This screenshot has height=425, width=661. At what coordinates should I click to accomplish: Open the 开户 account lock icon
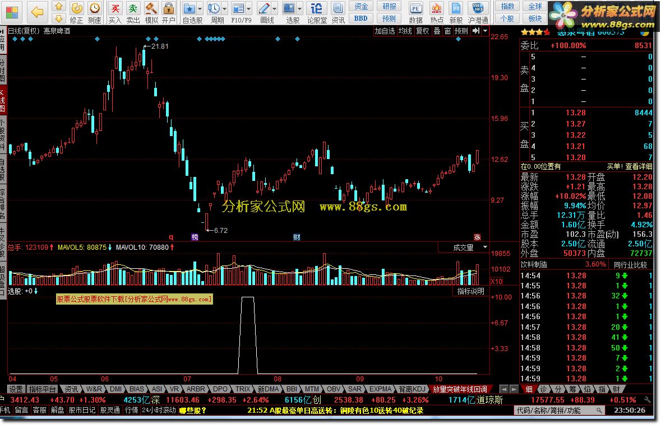pyautogui.click(x=168, y=12)
